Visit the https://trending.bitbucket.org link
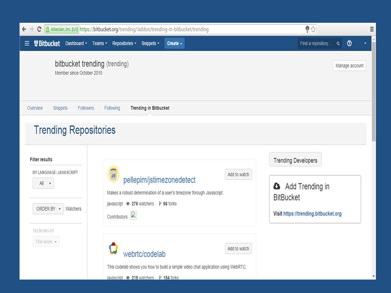The image size is (391, 293). point(312,214)
